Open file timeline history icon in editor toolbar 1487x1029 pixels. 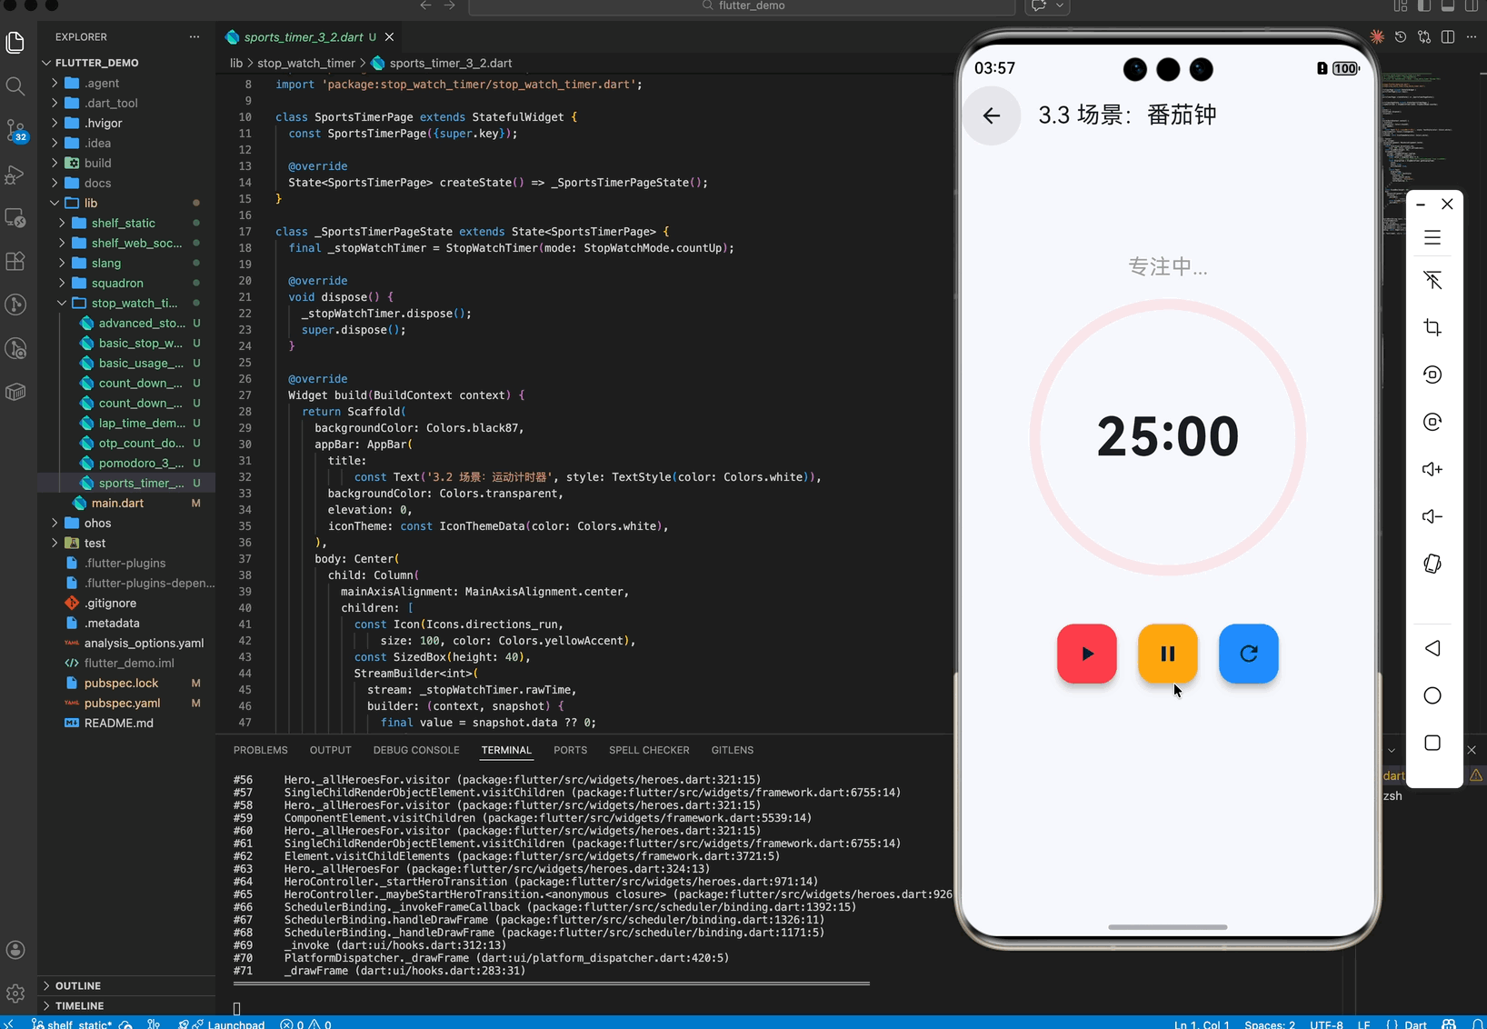[x=1401, y=37]
